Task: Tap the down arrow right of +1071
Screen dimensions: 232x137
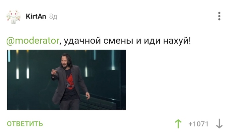Action: [x=219, y=123]
